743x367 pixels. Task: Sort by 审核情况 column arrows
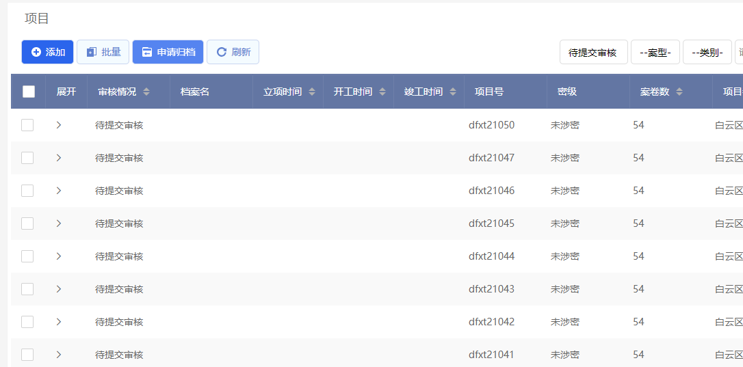tap(146, 92)
